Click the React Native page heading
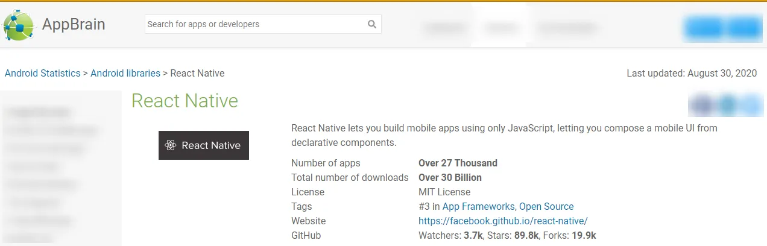Image resolution: width=767 pixels, height=246 pixels. [x=185, y=101]
